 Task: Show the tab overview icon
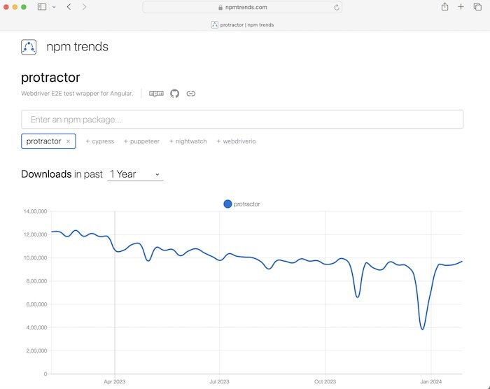(x=477, y=7)
